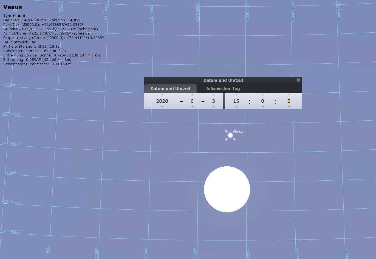
Task: Click the Scheinbarer Durchmesser line
Action: click(37, 64)
